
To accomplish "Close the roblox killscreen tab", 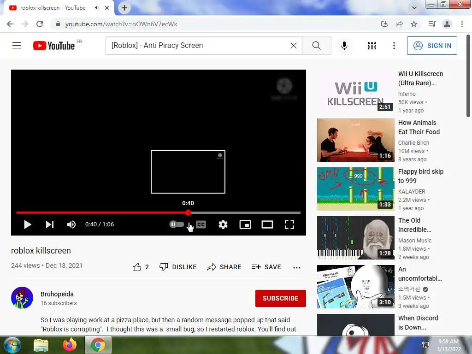I will [x=107, y=8].
